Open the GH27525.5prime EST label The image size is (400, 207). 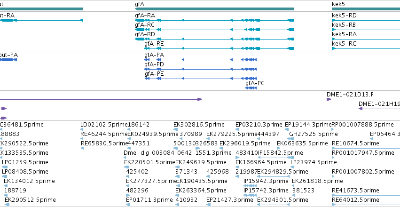click(314, 134)
